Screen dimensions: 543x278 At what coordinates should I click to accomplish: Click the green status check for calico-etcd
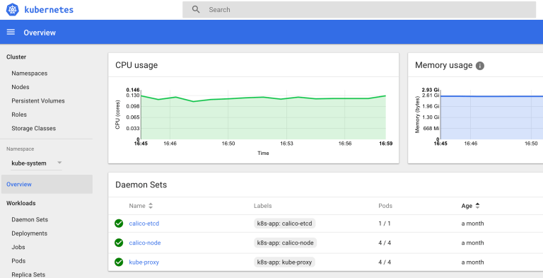119,224
